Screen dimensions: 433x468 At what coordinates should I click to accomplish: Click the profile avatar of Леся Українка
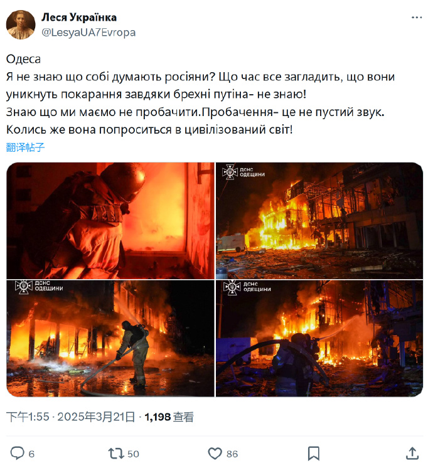(21, 24)
